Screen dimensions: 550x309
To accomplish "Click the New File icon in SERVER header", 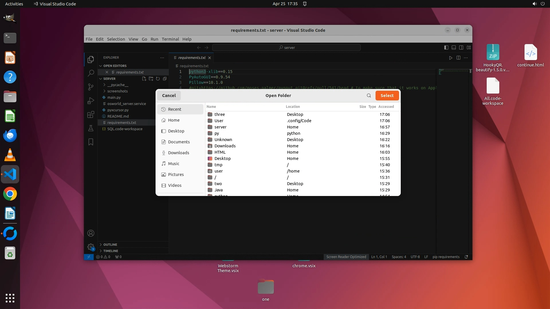I will (144, 79).
